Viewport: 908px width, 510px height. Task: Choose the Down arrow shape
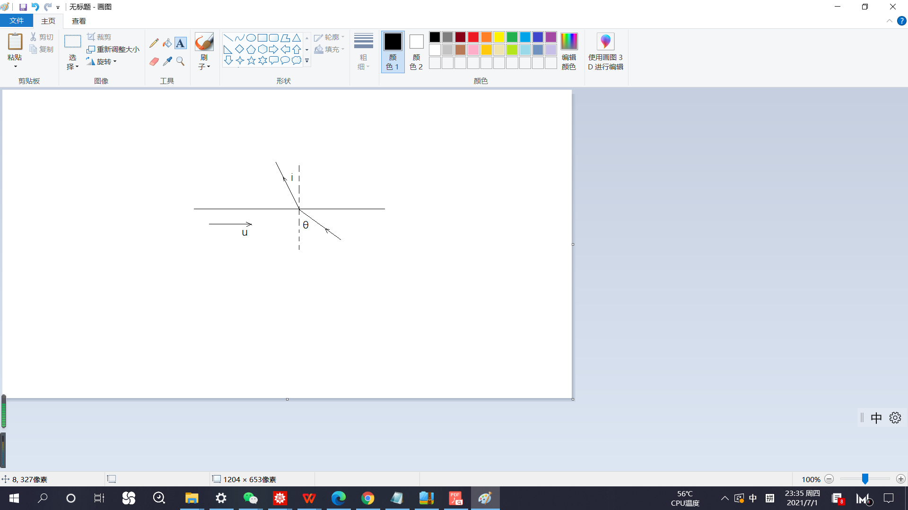tap(228, 60)
